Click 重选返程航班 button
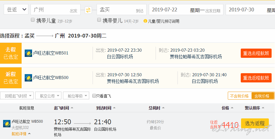This screenshot has height=139, width=275. coord(256,78)
